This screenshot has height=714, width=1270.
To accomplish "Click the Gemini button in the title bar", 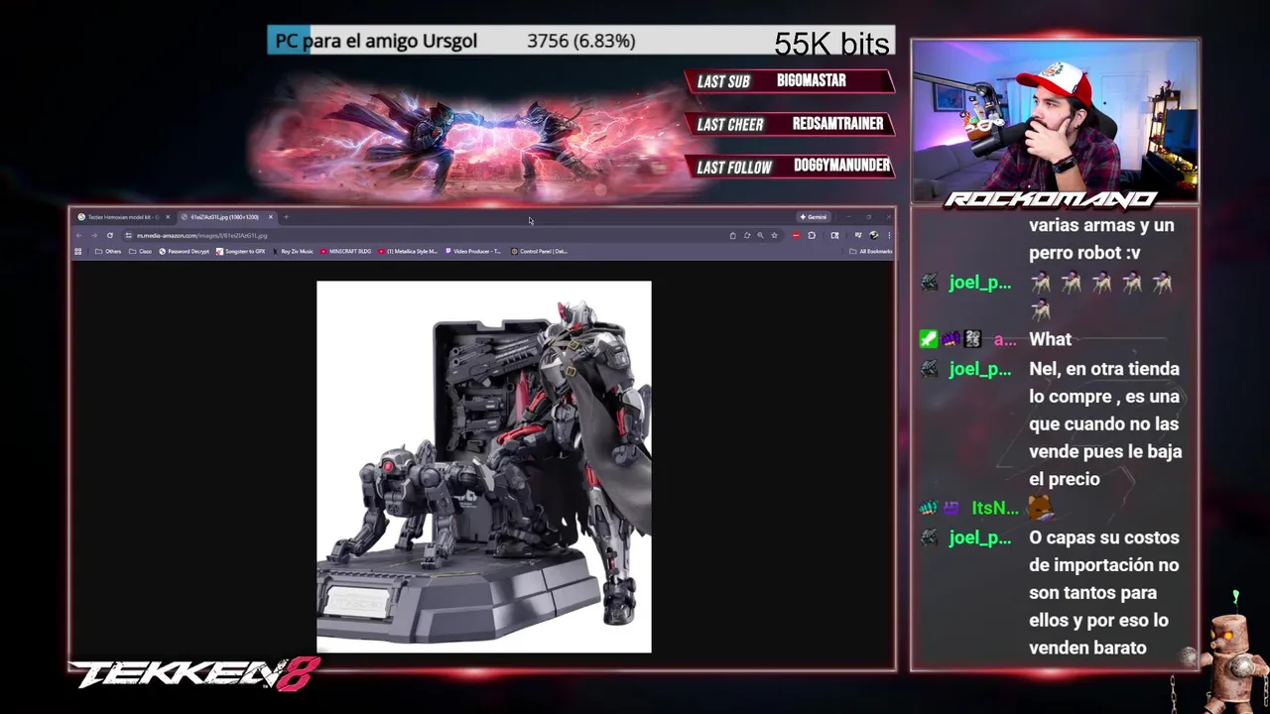I will 814,217.
